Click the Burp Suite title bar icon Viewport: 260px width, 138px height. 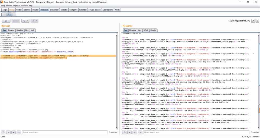pyautogui.click(x=2, y=2)
